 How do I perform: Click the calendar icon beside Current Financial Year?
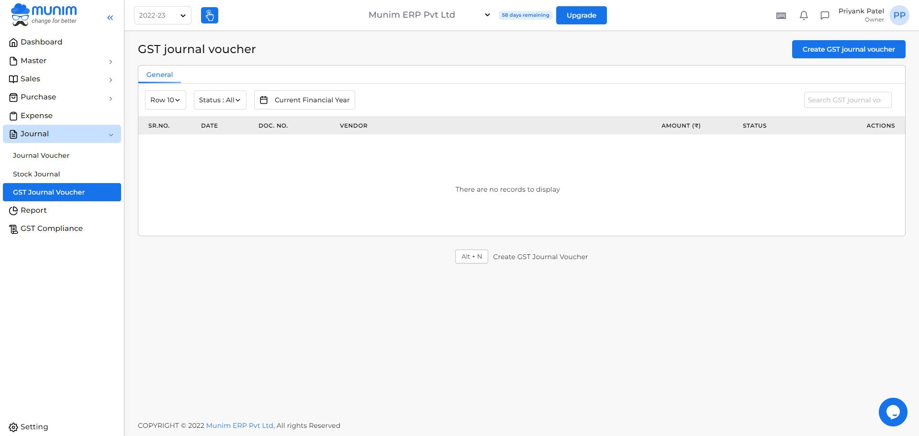click(x=264, y=99)
